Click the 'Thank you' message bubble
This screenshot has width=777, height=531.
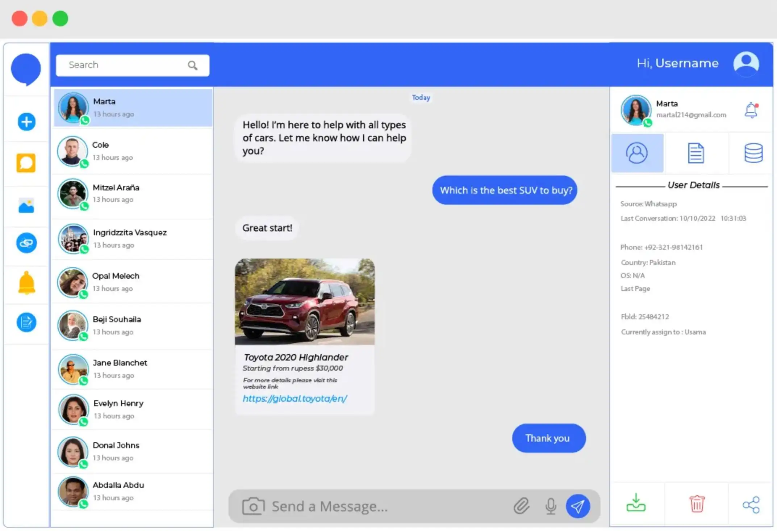click(549, 438)
